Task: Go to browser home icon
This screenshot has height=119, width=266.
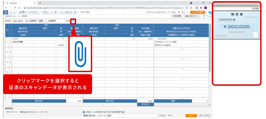Action: point(19,8)
